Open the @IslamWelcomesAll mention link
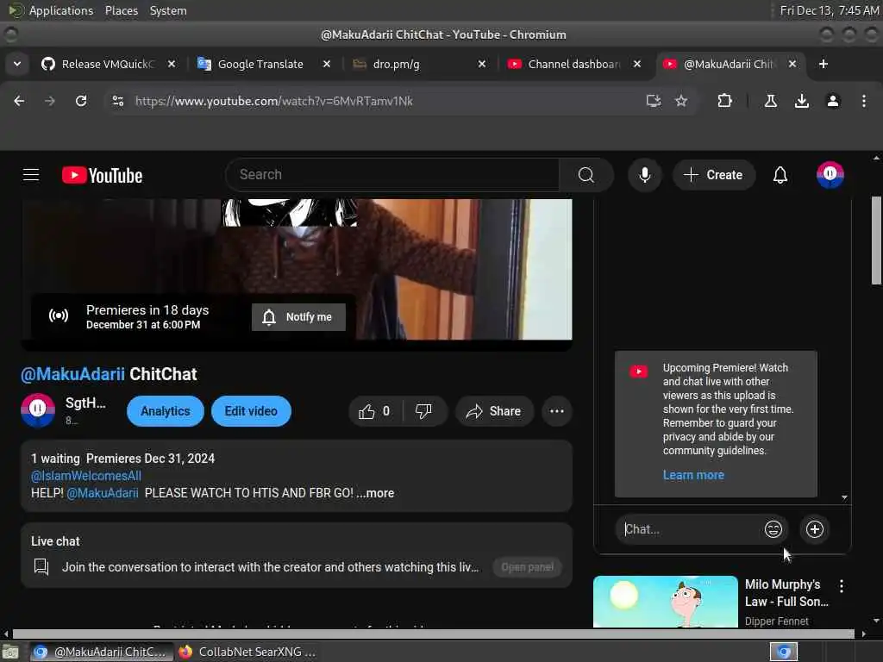Screen dimensions: 883x662 click(86, 476)
